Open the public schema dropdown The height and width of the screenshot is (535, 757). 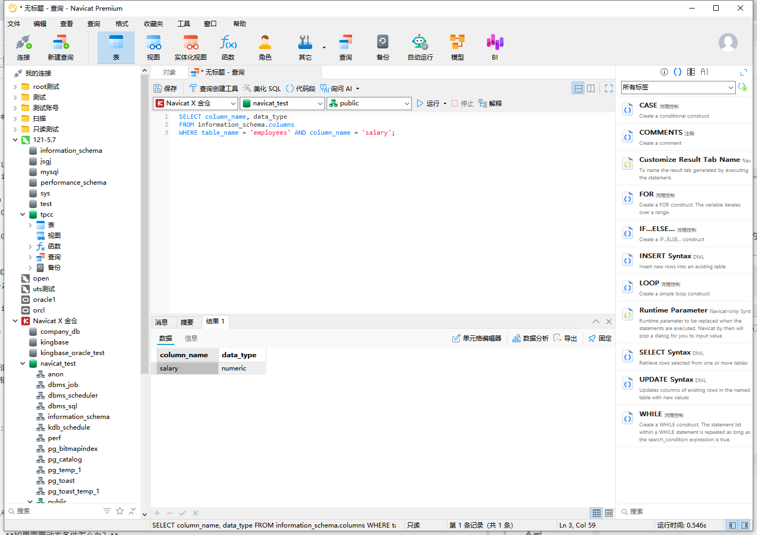click(x=369, y=103)
